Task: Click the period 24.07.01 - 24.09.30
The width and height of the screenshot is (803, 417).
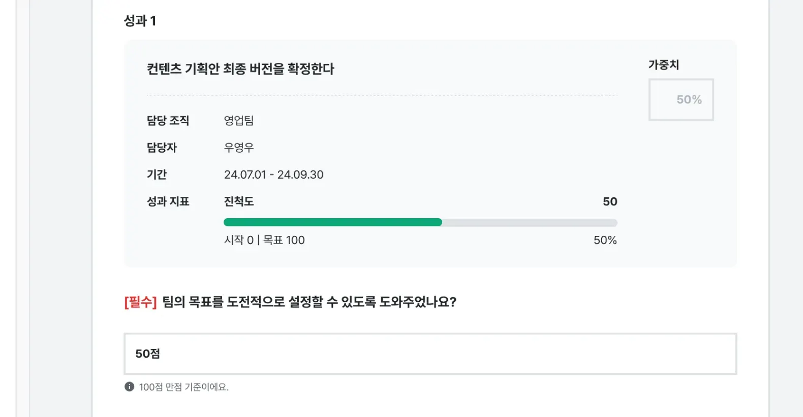Action: (x=273, y=175)
